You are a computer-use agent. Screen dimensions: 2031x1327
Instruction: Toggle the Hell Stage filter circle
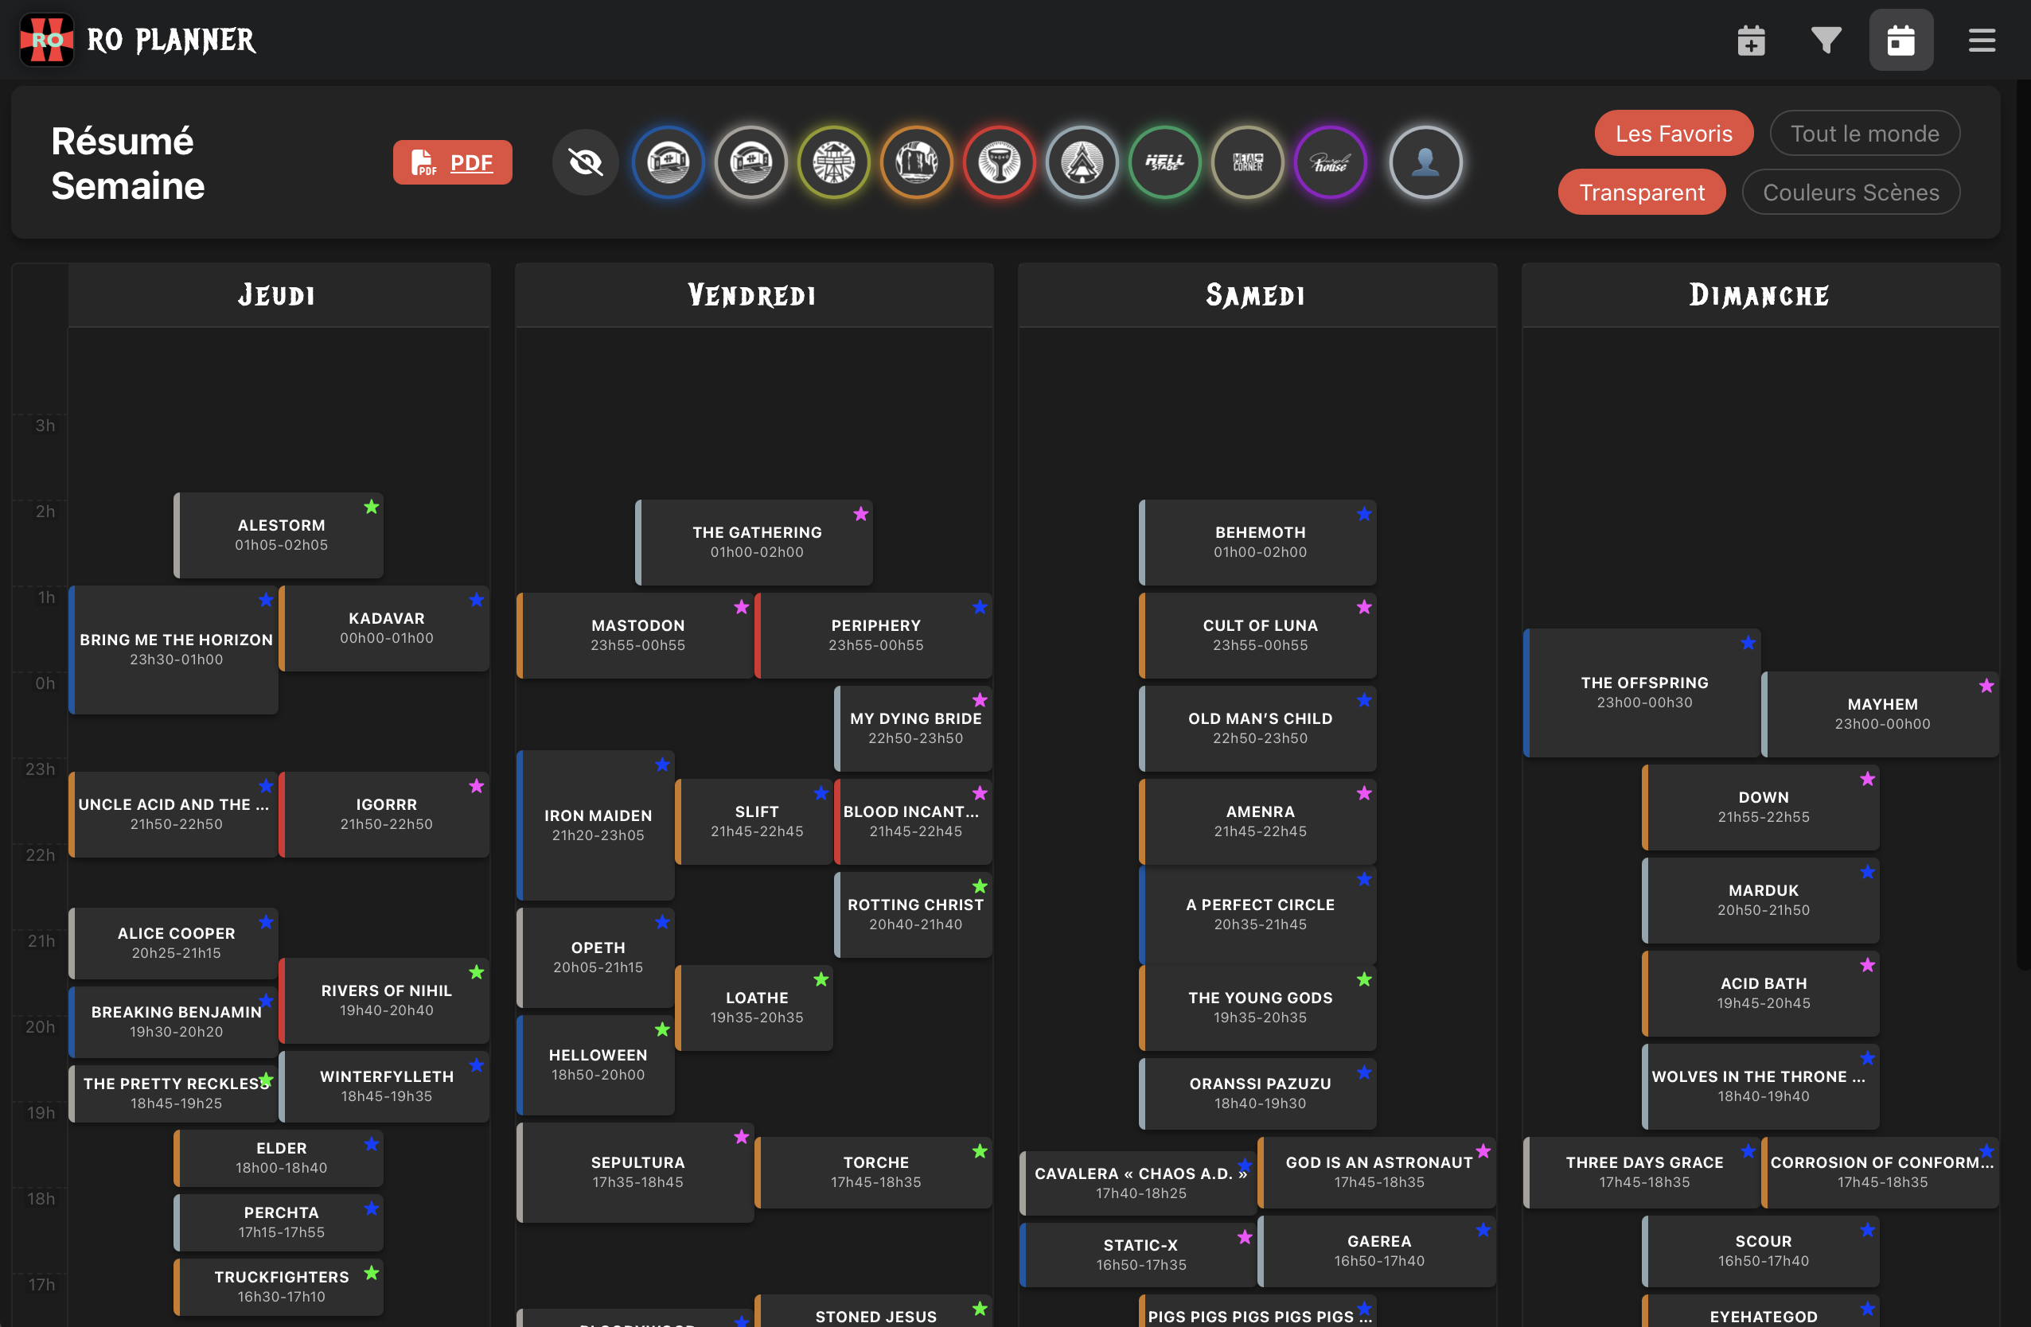(1164, 162)
